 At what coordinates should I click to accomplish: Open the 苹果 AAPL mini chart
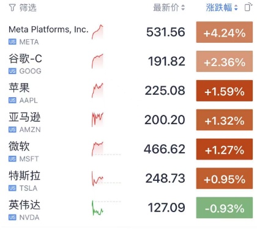coord(97,90)
